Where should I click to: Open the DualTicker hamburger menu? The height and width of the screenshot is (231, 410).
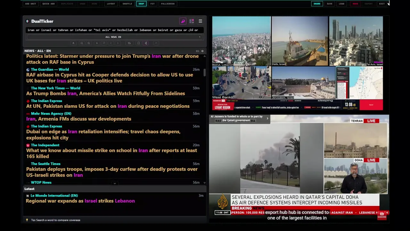200,21
